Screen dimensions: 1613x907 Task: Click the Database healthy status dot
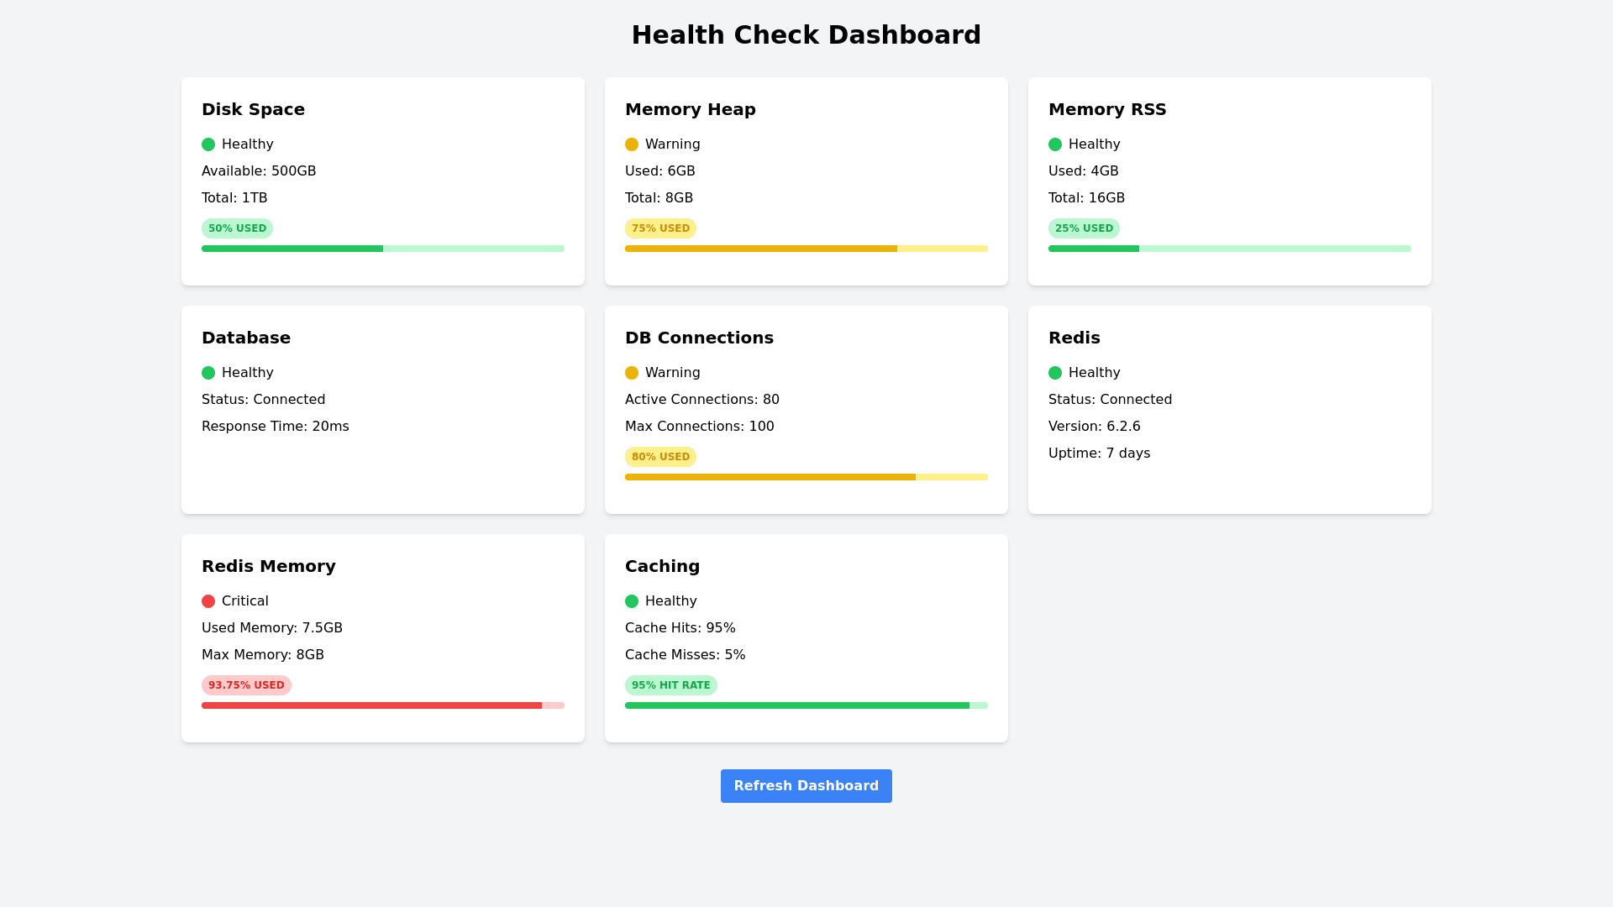click(208, 373)
